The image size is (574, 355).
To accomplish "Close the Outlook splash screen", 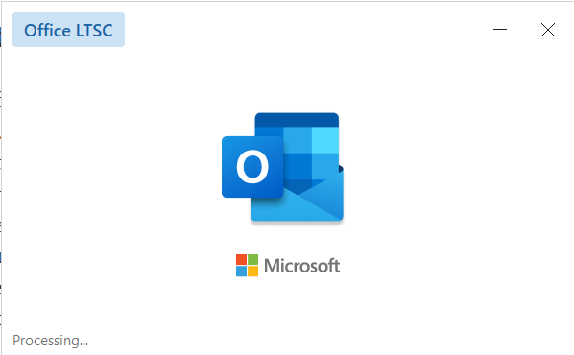I will tap(548, 30).
